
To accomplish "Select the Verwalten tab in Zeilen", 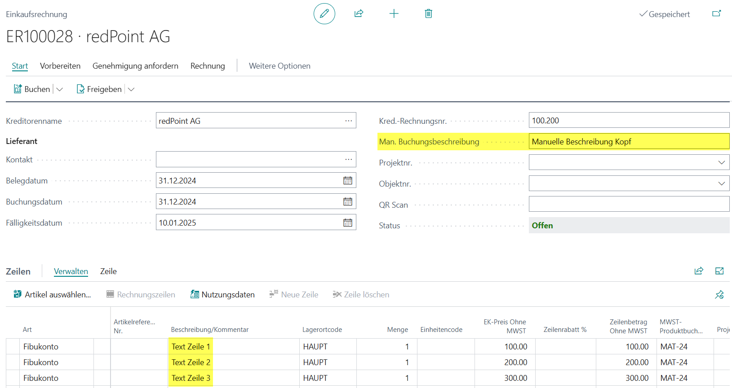I will click(x=71, y=271).
